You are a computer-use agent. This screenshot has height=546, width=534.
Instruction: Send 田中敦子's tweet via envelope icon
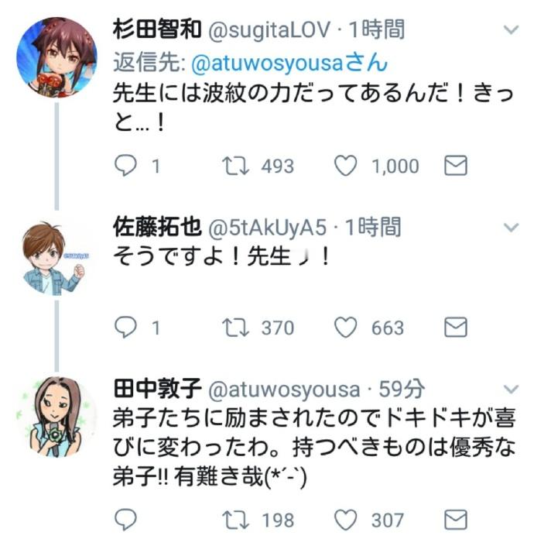tap(455, 519)
